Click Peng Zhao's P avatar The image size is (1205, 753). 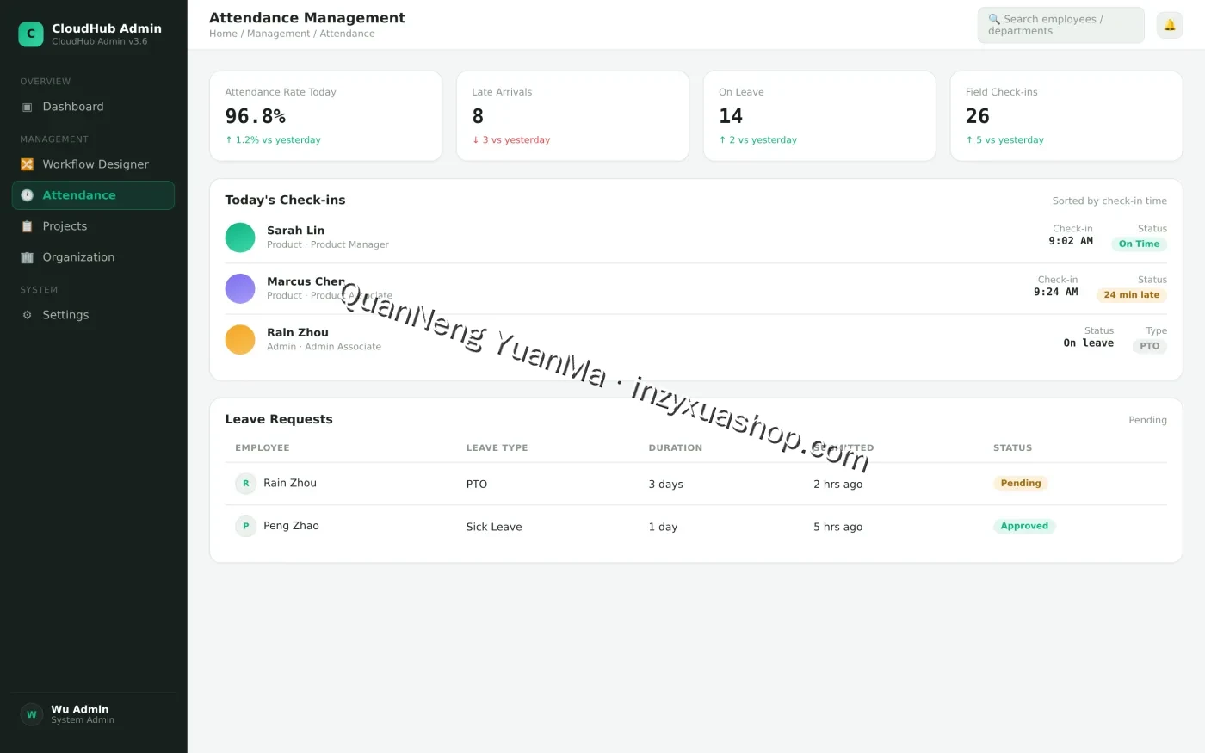245,526
